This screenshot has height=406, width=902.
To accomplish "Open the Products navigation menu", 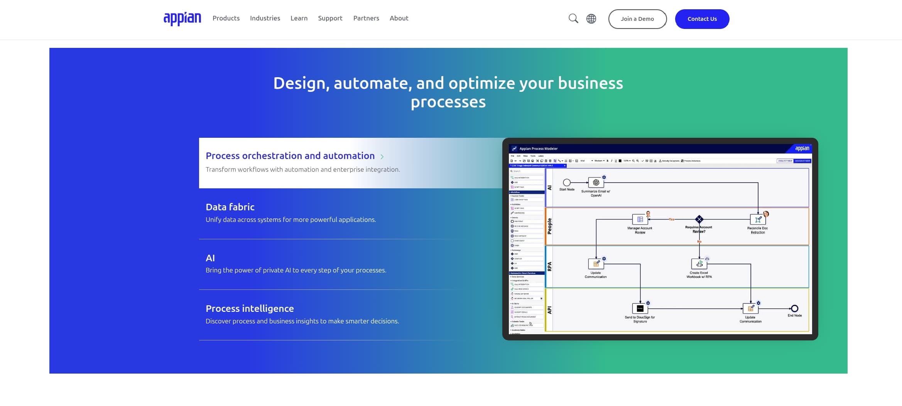I will pyautogui.click(x=226, y=19).
